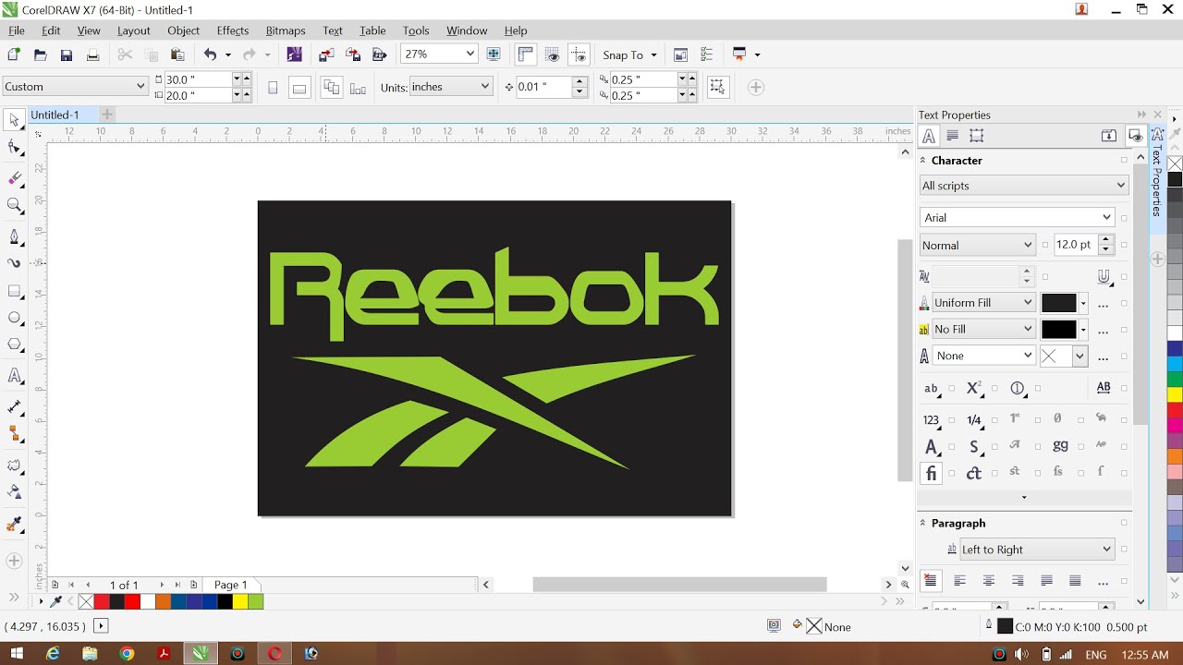The height and width of the screenshot is (665, 1183).
Task: Select full justify paragraph alignment
Action: coord(1046,581)
